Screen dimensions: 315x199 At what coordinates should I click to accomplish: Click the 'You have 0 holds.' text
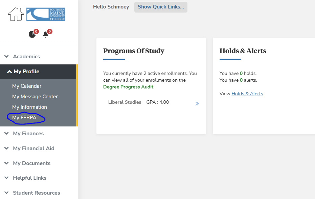(238, 74)
